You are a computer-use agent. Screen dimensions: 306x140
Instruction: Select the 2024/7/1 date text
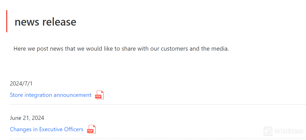21,84
